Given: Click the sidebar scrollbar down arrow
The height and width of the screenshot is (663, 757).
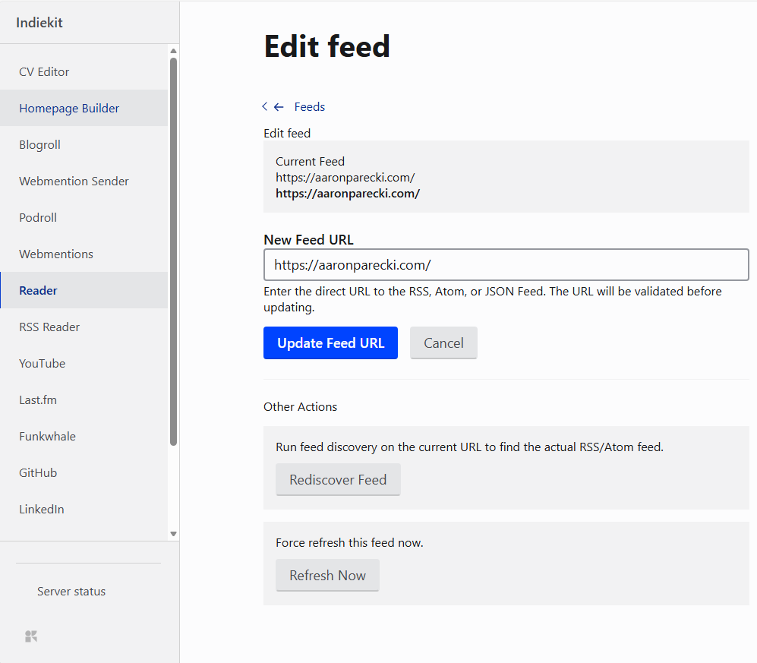Looking at the screenshot, I should coord(173,534).
